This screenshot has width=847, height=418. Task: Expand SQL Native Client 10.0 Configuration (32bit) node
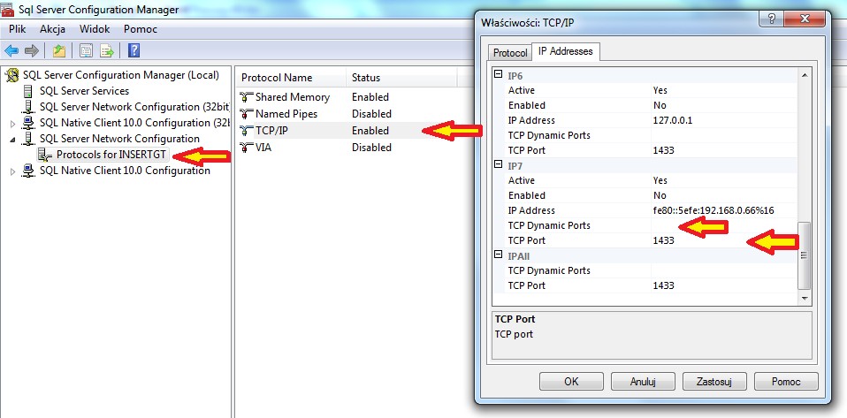12,124
